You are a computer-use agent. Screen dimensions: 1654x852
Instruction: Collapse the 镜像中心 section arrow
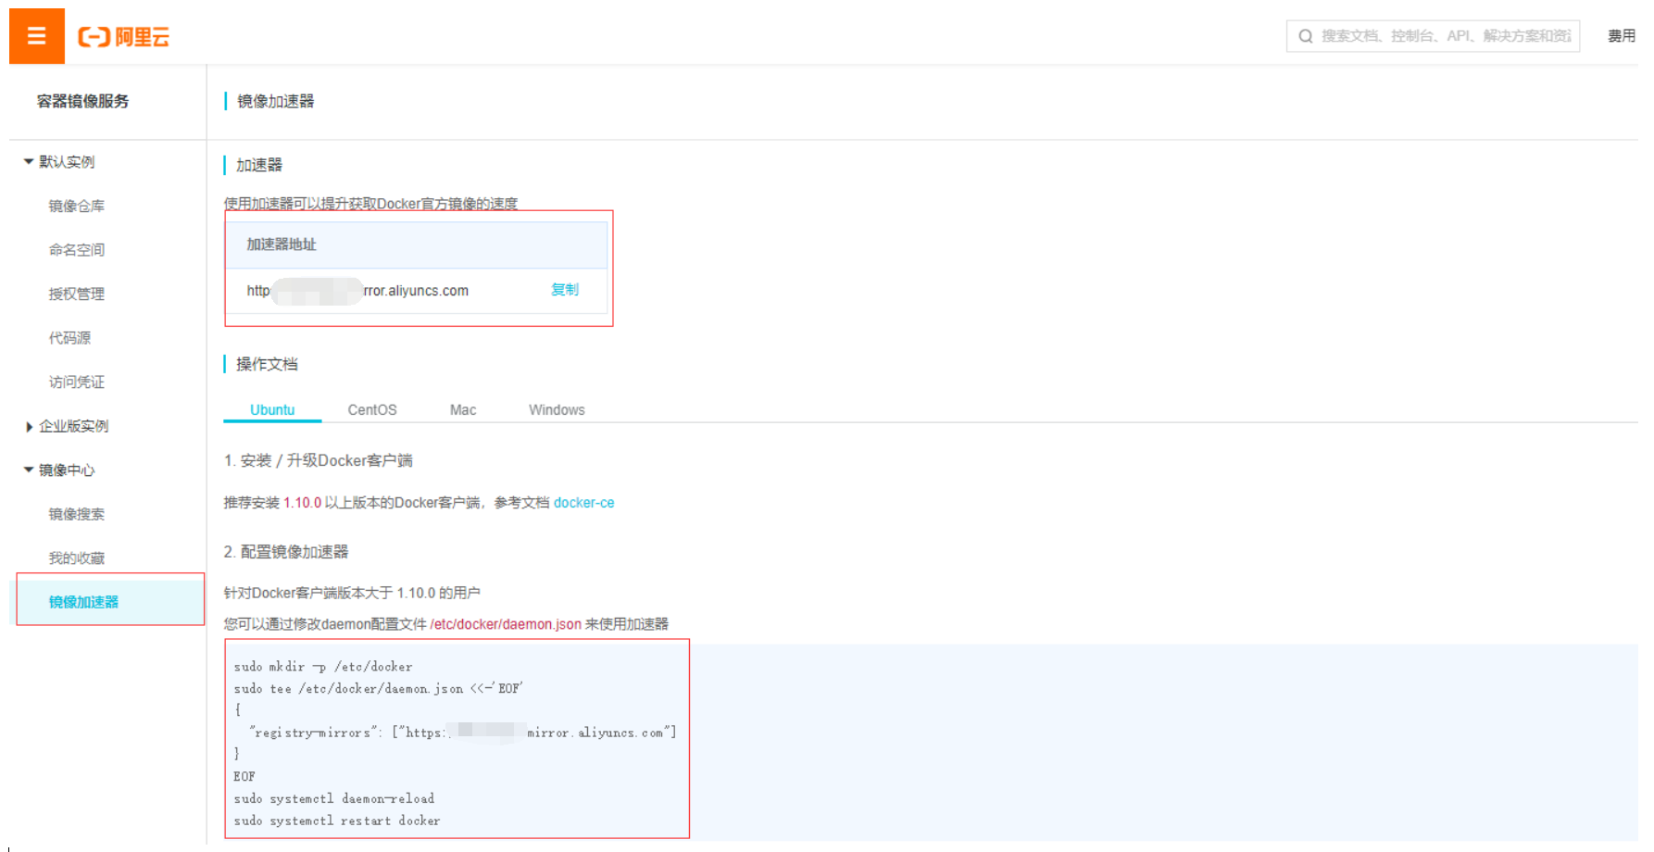click(29, 470)
